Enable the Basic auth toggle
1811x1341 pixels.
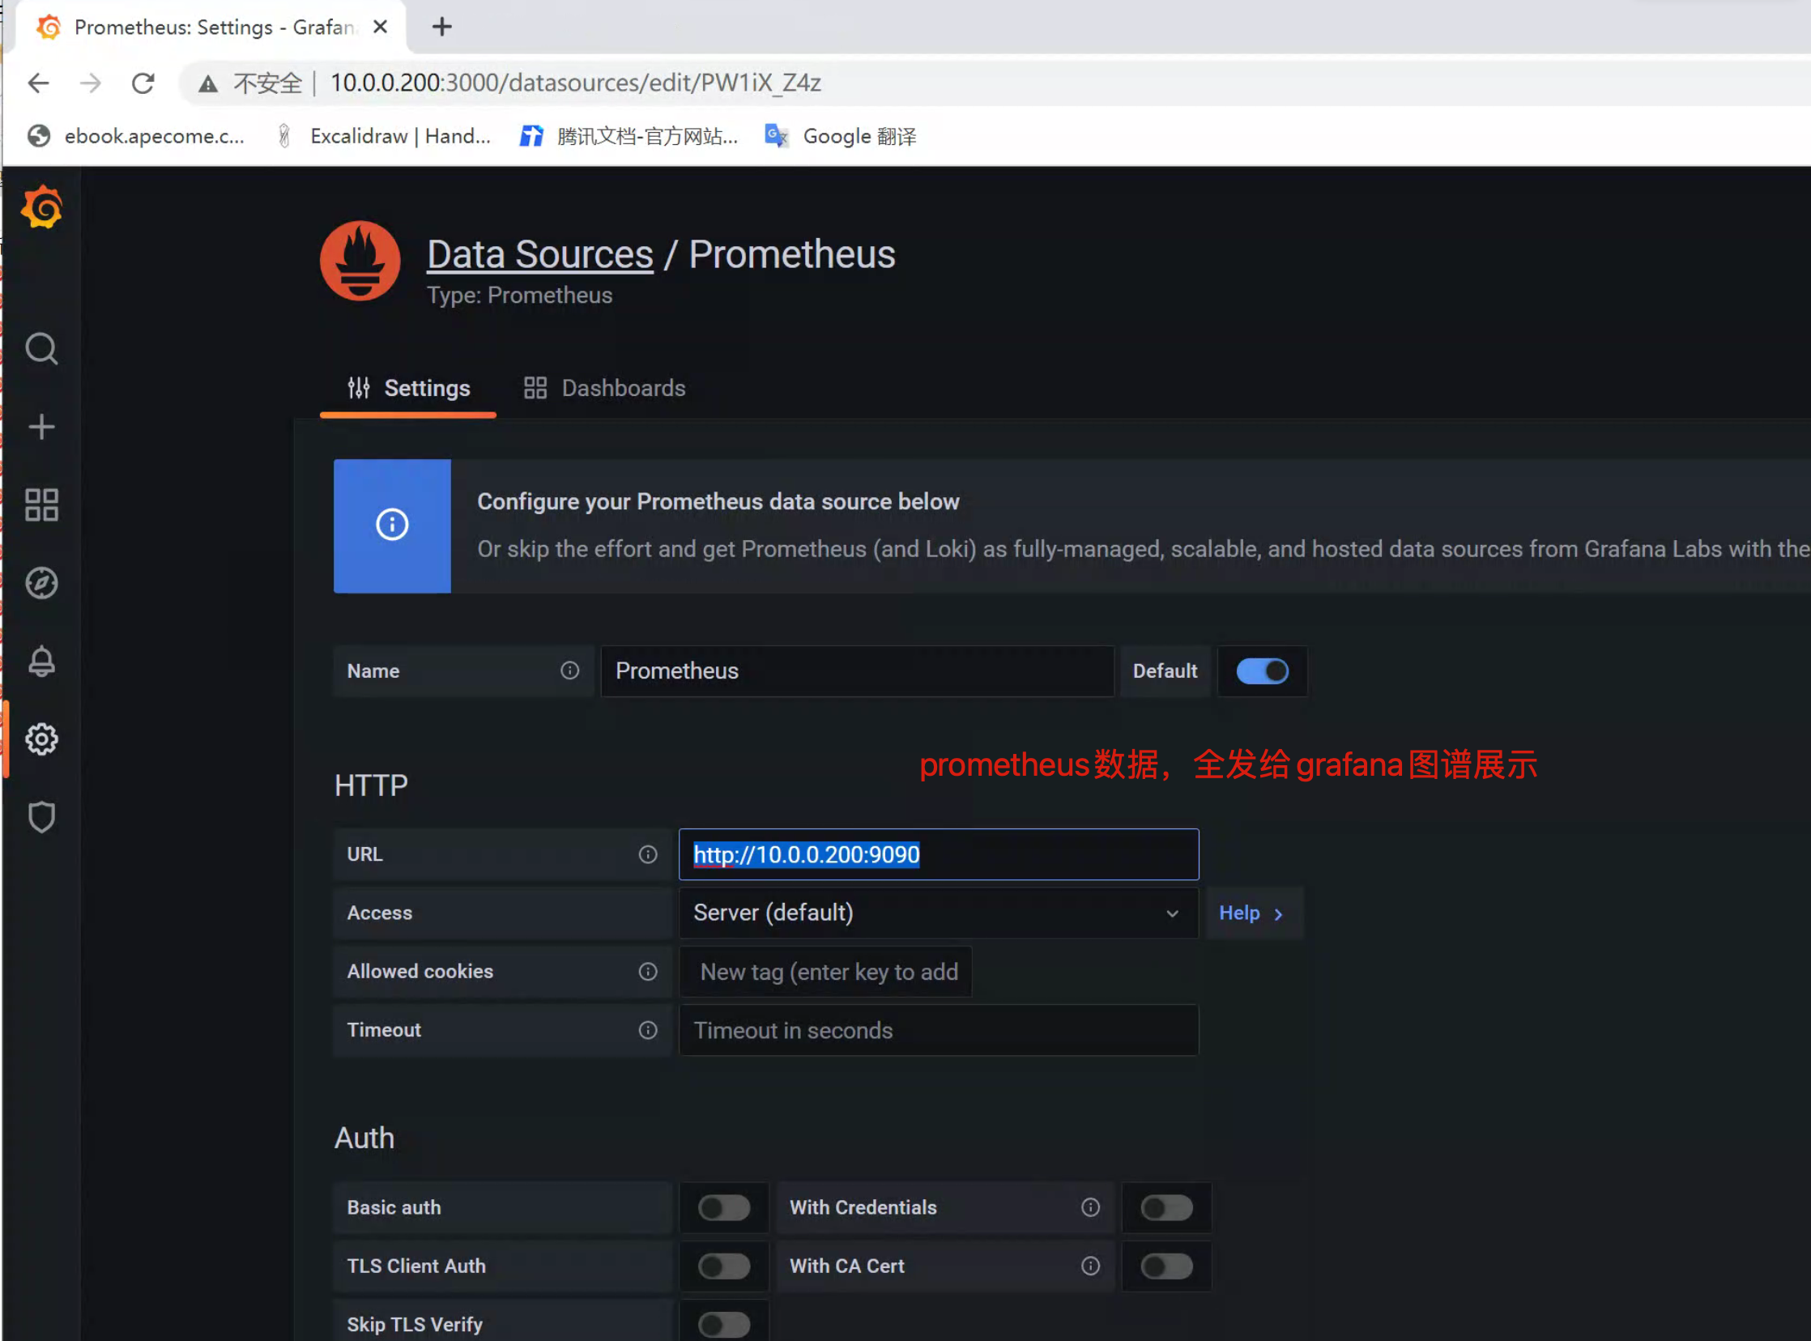click(724, 1207)
